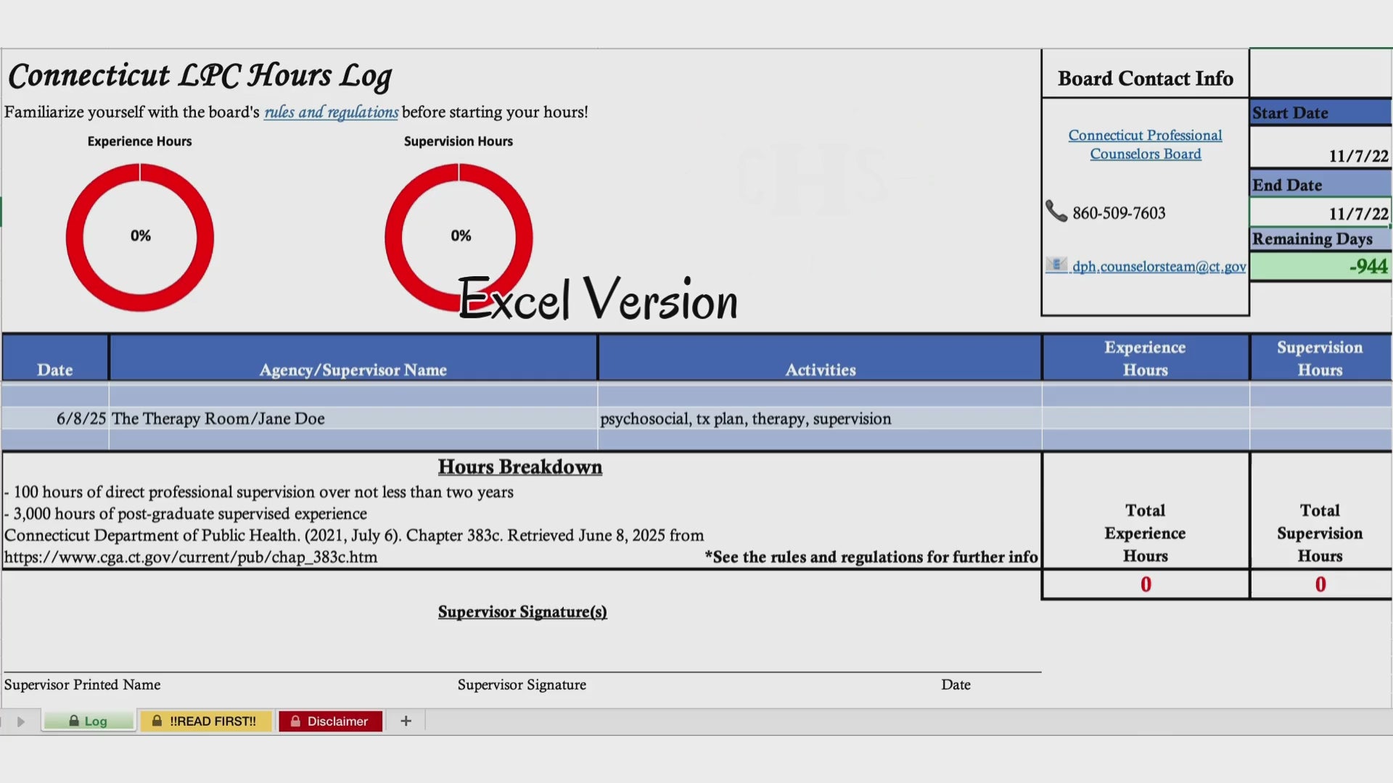Select the End Date value cell
Image resolution: width=1393 pixels, height=783 pixels.
(1320, 212)
